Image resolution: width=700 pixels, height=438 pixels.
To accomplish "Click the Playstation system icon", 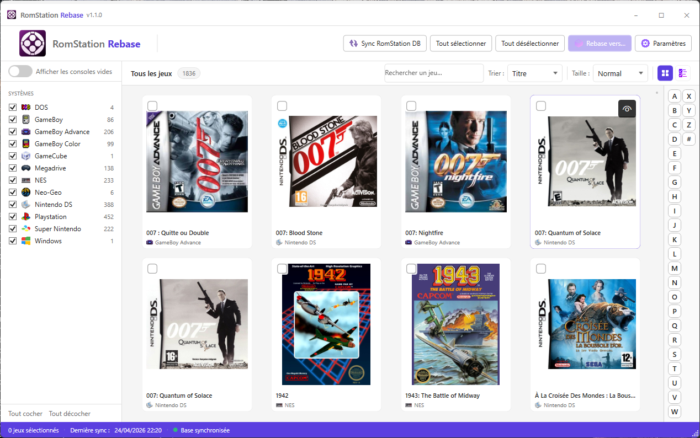I will tap(26, 217).
